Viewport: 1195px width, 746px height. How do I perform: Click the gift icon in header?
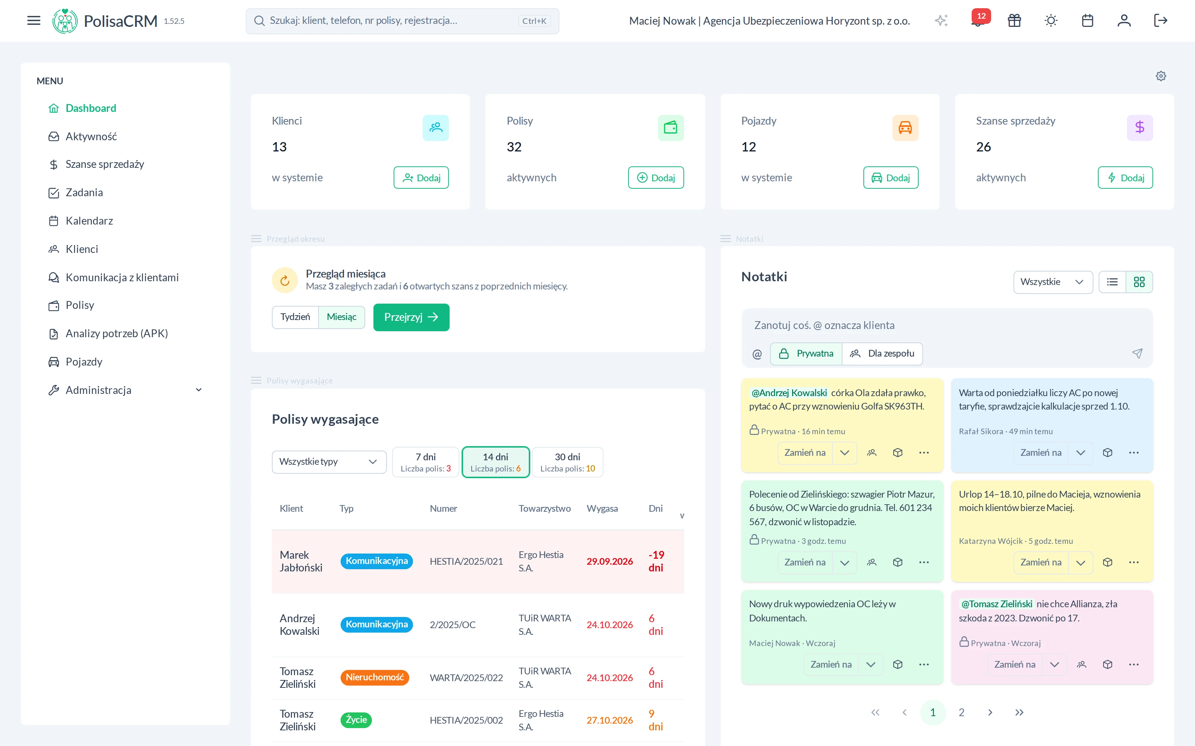[1014, 20]
